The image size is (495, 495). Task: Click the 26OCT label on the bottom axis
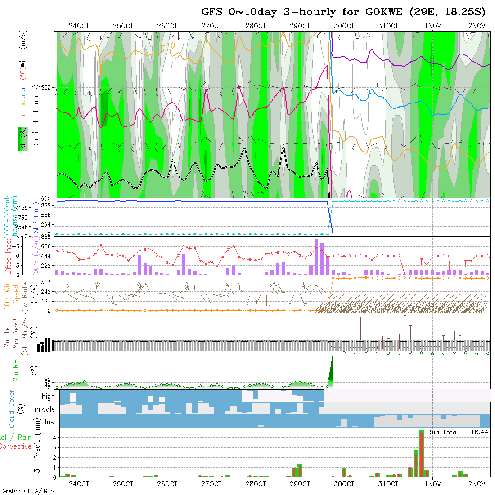(x=167, y=484)
